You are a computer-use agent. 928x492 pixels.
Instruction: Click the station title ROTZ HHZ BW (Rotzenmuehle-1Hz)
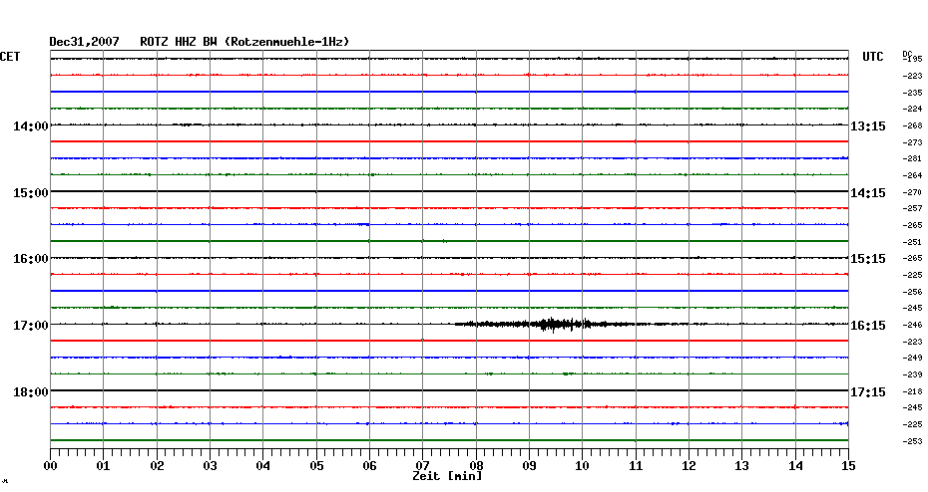tap(244, 42)
